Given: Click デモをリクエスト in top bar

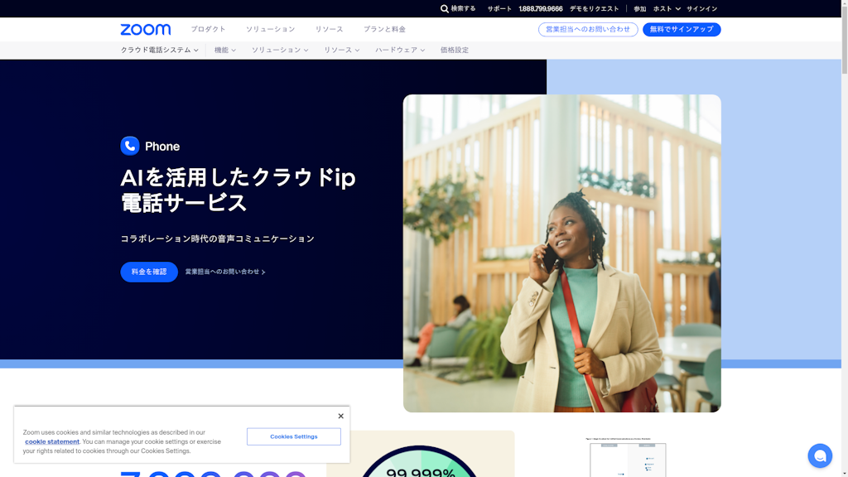Looking at the screenshot, I should point(594,9).
